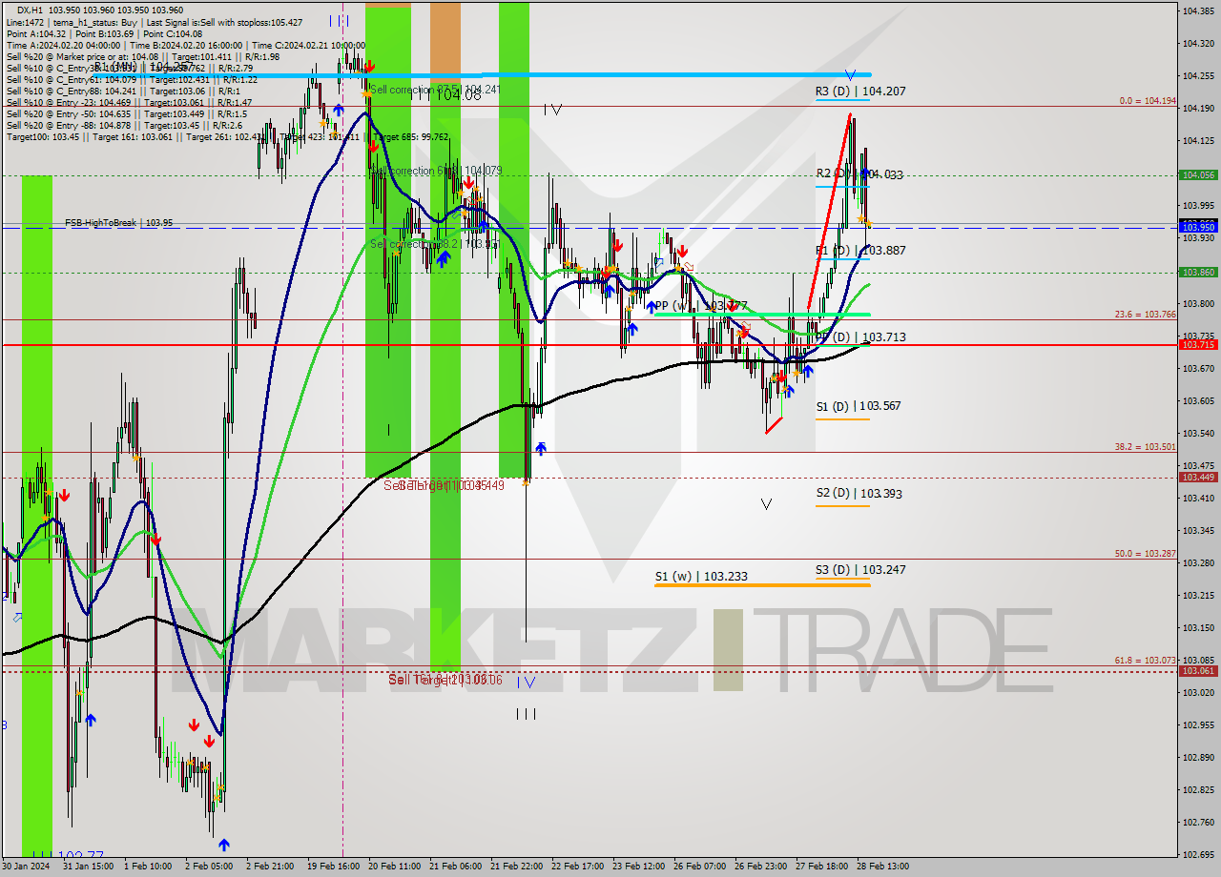1221x877 pixels.
Task: Click the Fibonacci 0.0 = 104.194 label
Action: click(x=1148, y=100)
